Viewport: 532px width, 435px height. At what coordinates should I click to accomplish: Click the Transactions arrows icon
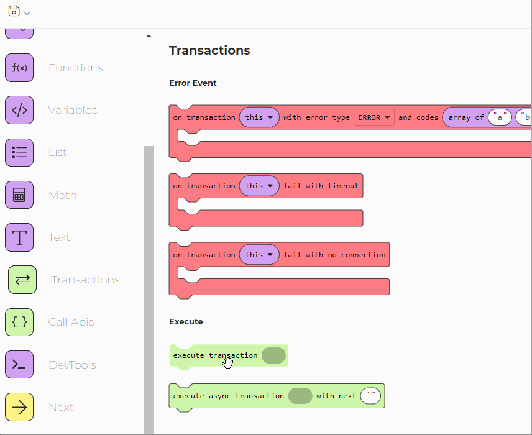[22, 280]
